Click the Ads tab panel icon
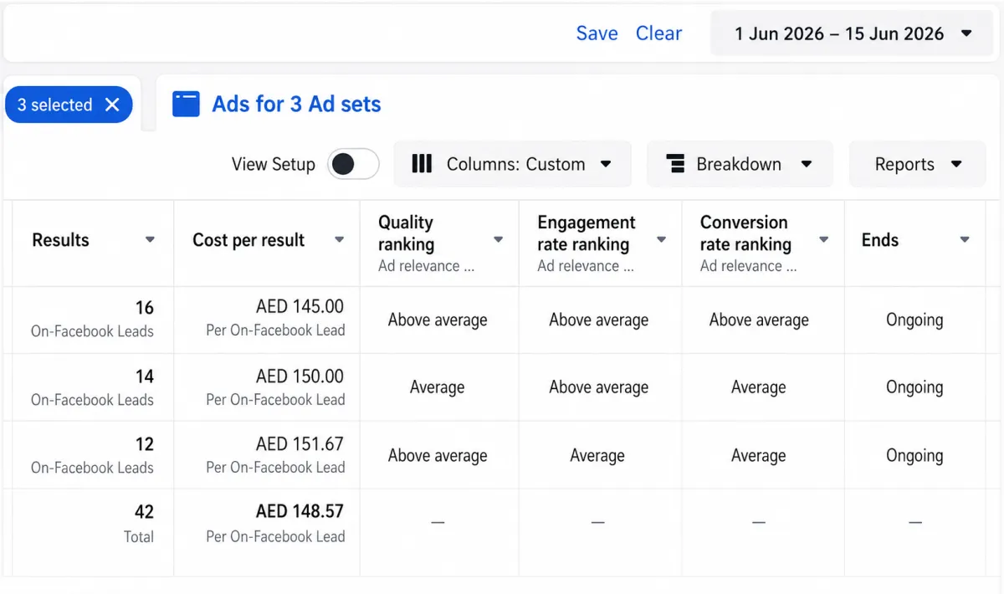The height and width of the screenshot is (594, 1004). 186,104
